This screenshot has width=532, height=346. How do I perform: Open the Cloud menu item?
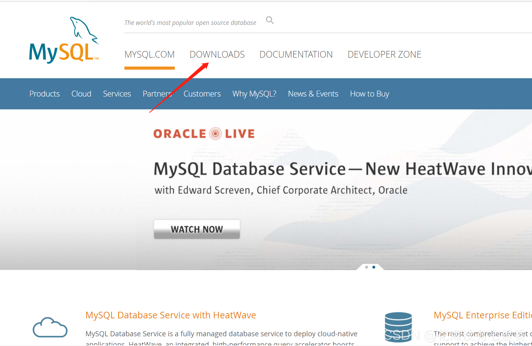(81, 94)
